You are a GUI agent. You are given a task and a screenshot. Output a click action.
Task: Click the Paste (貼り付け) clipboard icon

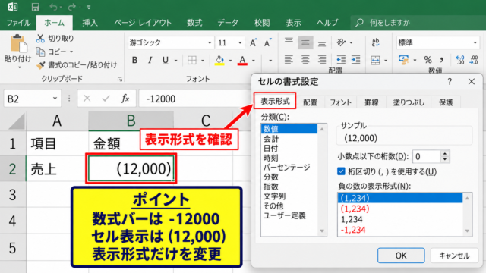coord(18,44)
